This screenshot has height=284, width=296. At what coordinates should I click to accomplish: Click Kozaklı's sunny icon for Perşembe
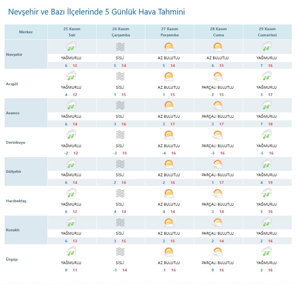click(169, 222)
